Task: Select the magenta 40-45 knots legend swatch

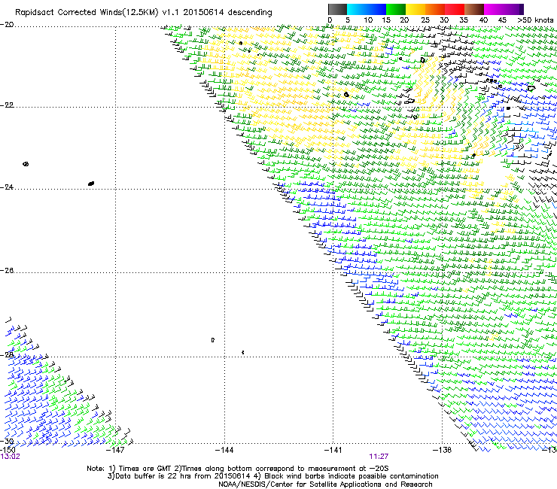Action: point(494,9)
